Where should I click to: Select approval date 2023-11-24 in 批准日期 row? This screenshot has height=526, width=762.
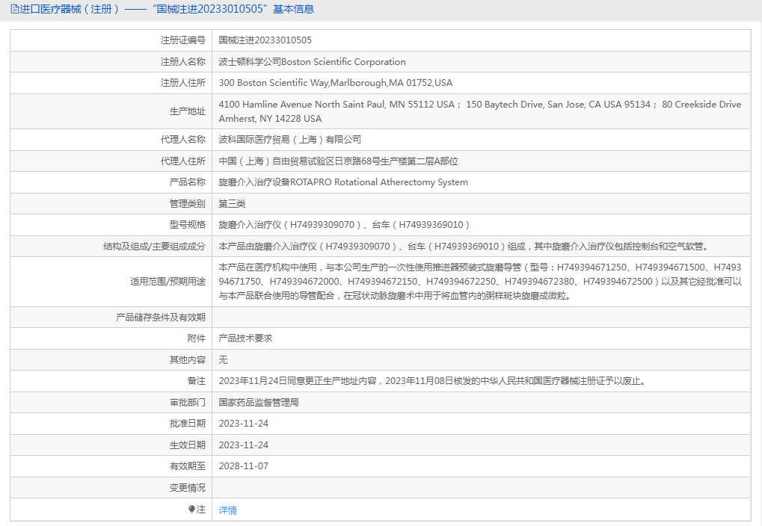tap(244, 424)
